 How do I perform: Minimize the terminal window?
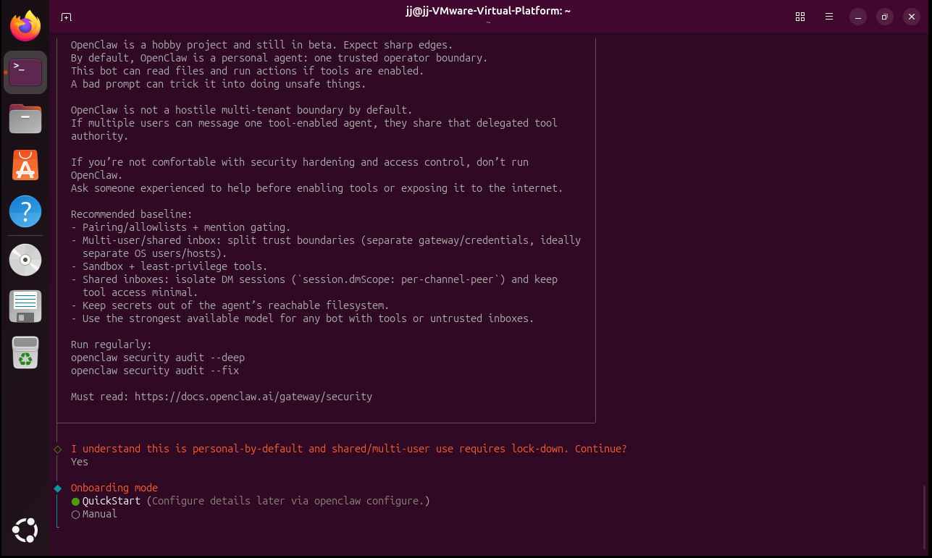click(857, 17)
